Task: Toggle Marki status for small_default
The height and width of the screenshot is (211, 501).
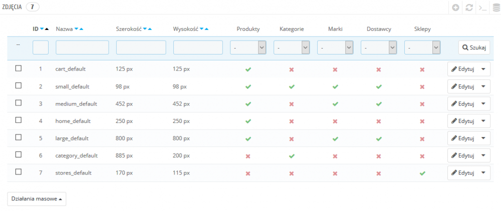Action: (335, 86)
